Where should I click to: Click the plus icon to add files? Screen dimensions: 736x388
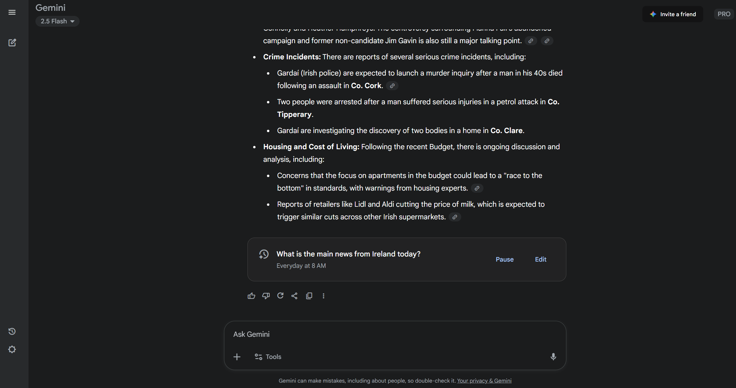point(237,357)
